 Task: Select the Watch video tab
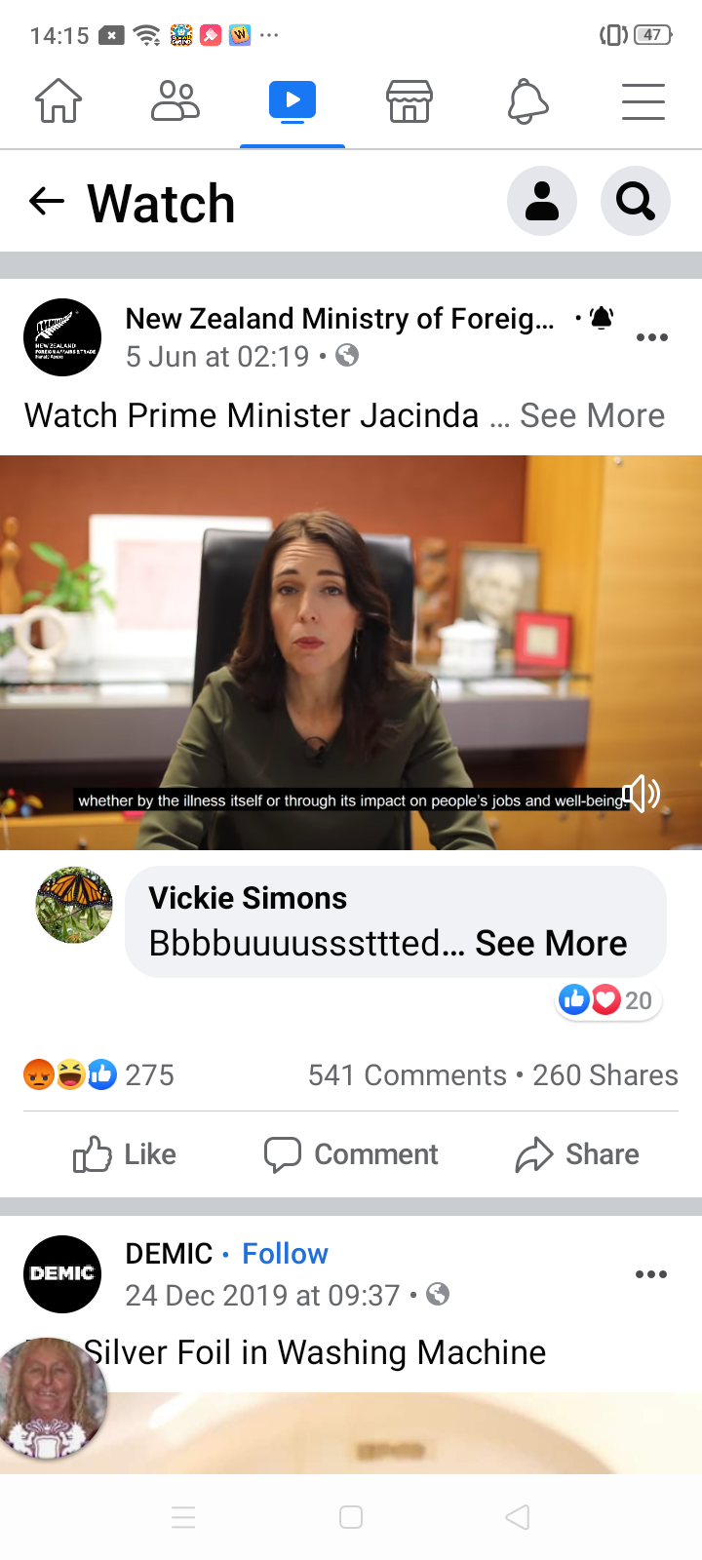point(292,101)
